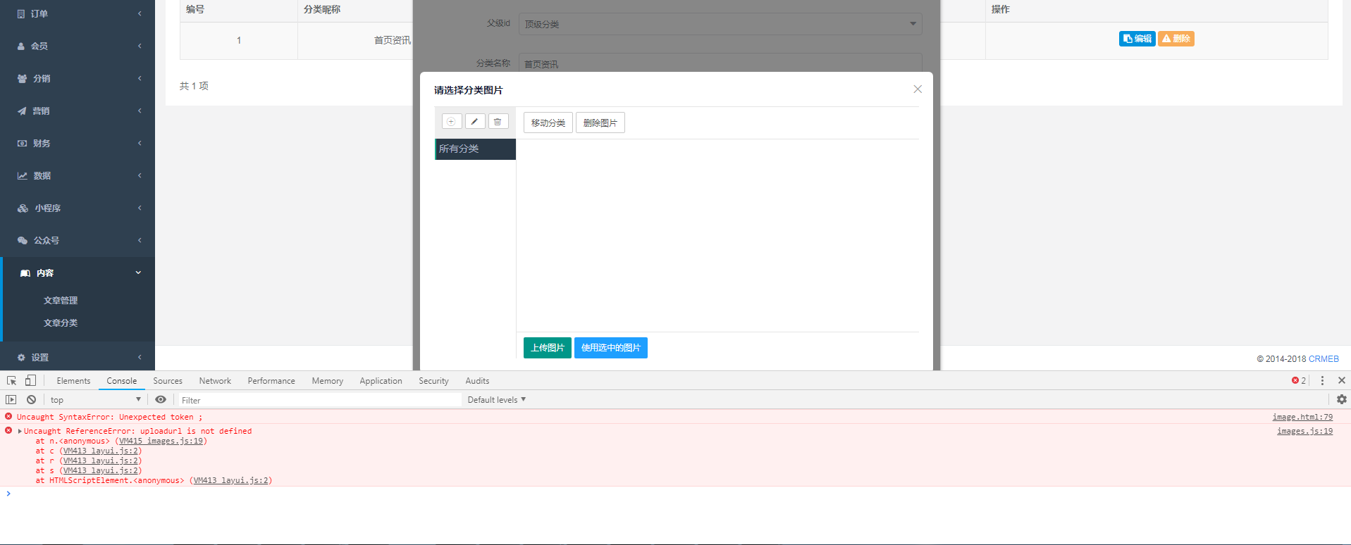This screenshot has height=545, width=1351.
Task: Click the CRMEB footer link
Action: [1324, 359]
